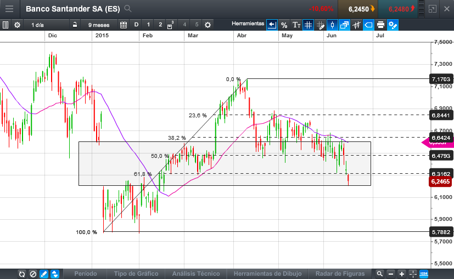Open grid color picker tool
The height and width of the screenshot is (279, 454).
point(320,25)
